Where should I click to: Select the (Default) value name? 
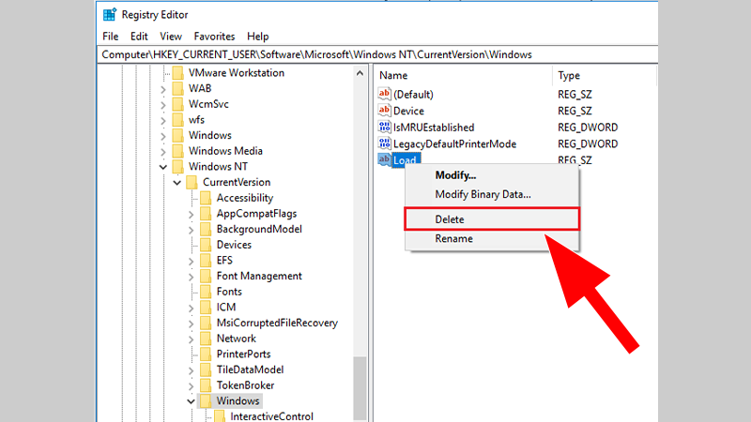(413, 95)
